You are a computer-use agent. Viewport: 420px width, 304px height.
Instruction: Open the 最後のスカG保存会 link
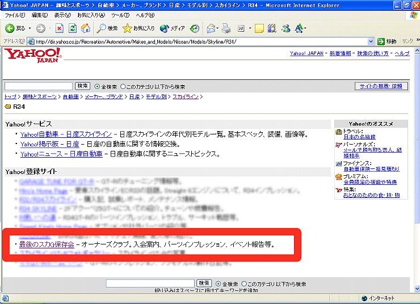click(47, 244)
